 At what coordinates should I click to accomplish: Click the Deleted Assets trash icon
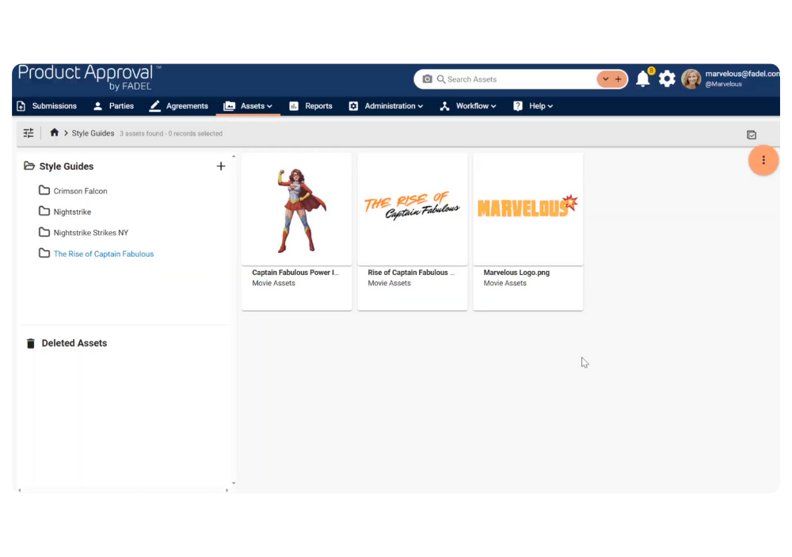point(31,343)
